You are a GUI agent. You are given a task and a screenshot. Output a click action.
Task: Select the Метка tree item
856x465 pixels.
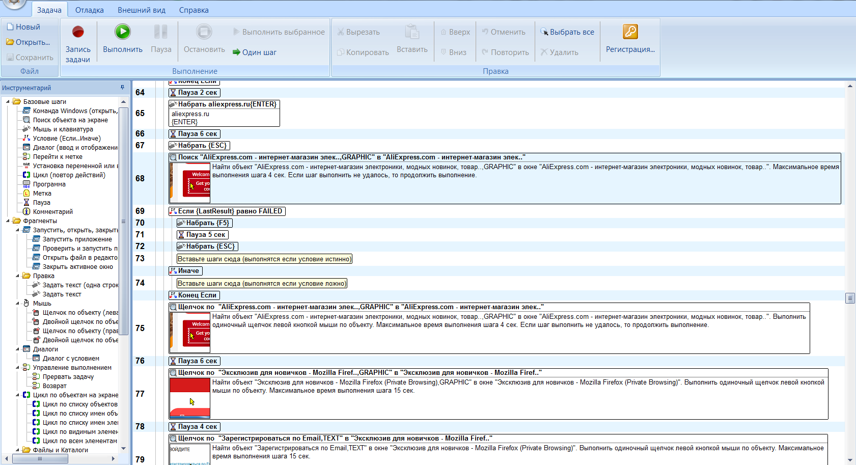click(42, 194)
